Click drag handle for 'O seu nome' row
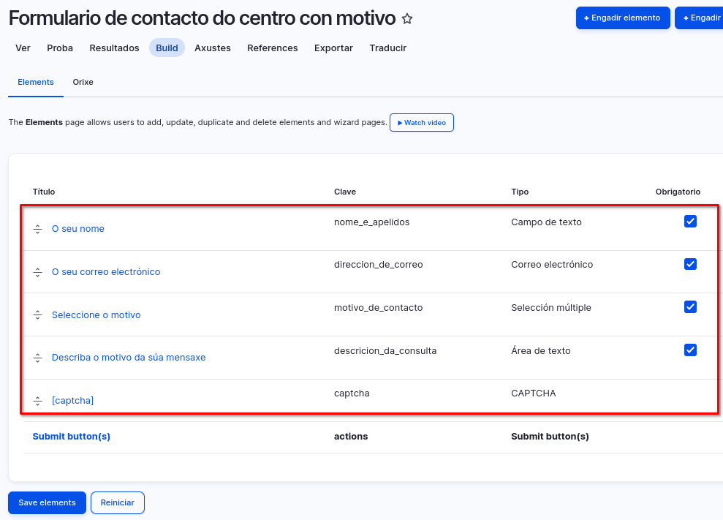Image resolution: width=723 pixels, height=520 pixels. pyautogui.click(x=38, y=229)
